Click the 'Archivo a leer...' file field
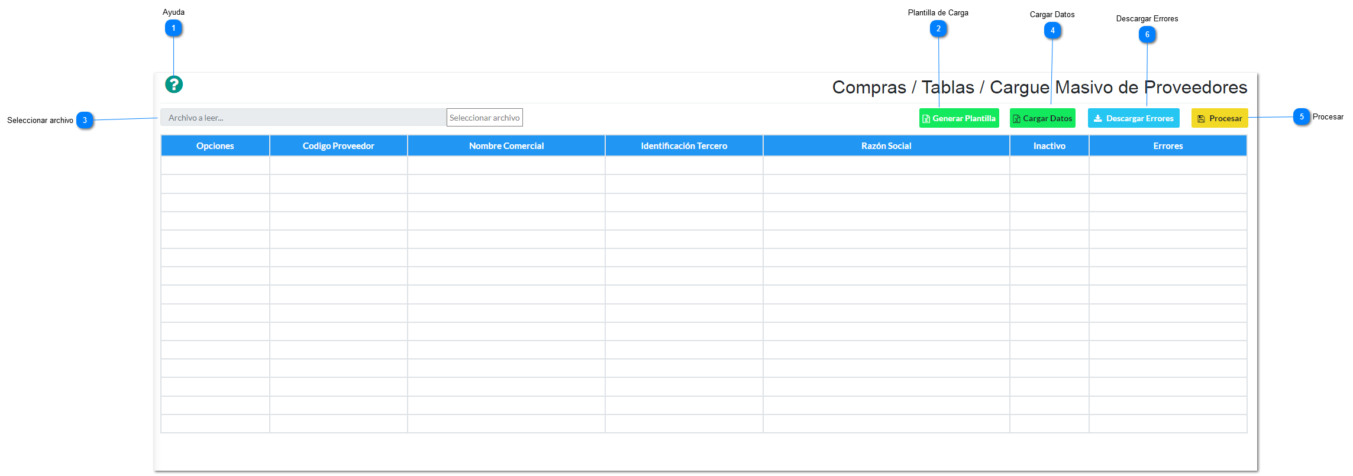Screen dimensions: 1353x476 (x=303, y=118)
